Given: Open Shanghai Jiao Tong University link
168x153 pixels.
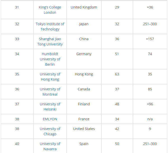Looking at the screenshot, I should click(x=50, y=42).
